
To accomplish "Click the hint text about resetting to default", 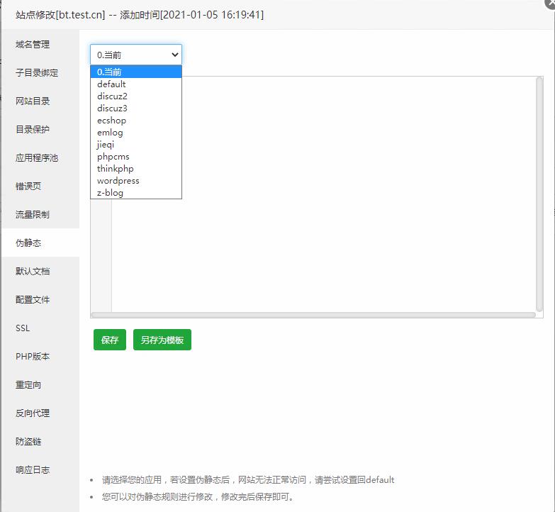I will point(248,480).
